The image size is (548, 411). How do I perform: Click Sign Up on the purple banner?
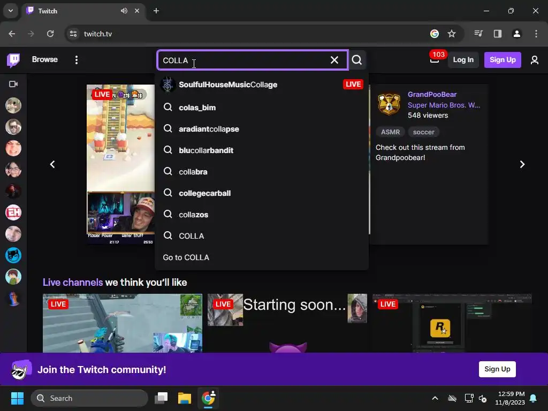tap(497, 369)
